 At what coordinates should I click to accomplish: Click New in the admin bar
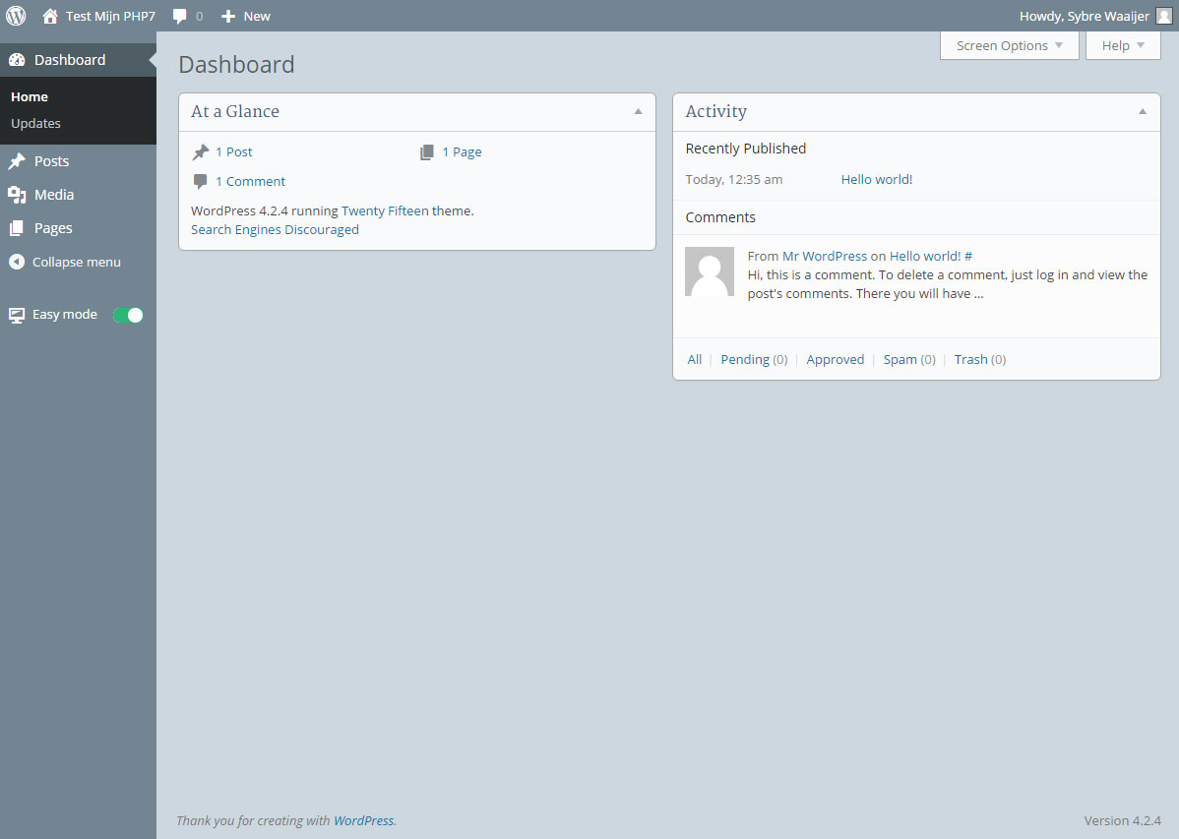click(x=257, y=17)
